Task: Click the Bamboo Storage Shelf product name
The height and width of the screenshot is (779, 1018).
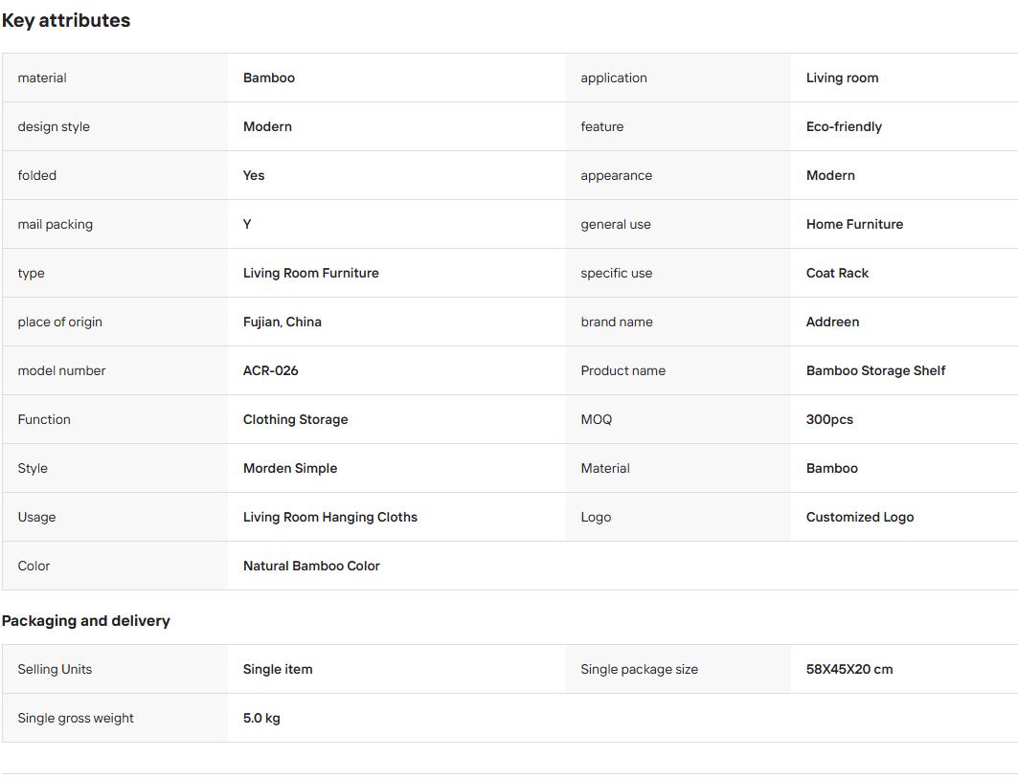Action: click(876, 370)
